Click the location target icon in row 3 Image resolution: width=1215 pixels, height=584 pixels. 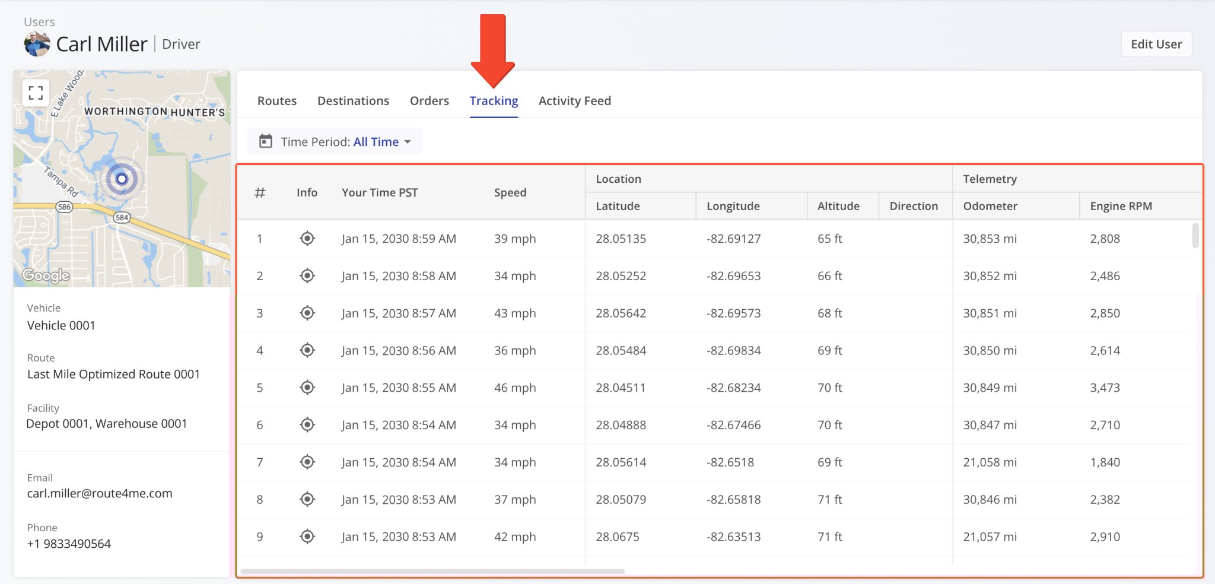pyautogui.click(x=307, y=313)
